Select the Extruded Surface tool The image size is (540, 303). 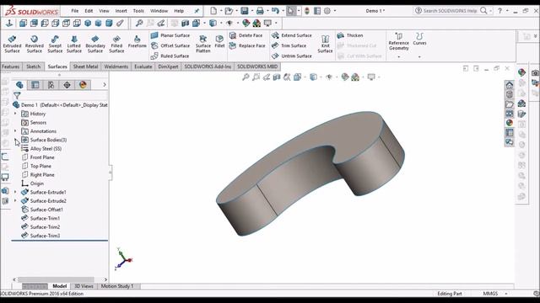(12, 44)
